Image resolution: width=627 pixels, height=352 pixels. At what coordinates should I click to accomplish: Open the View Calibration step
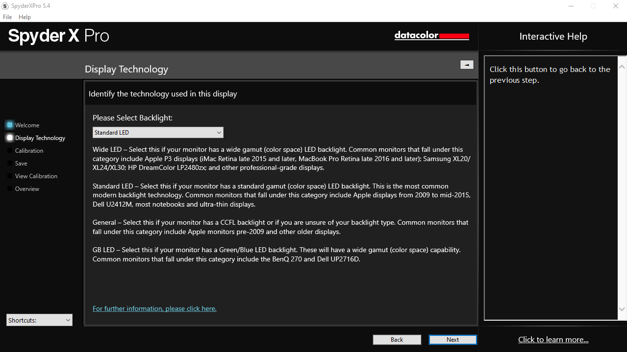point(36,176)
